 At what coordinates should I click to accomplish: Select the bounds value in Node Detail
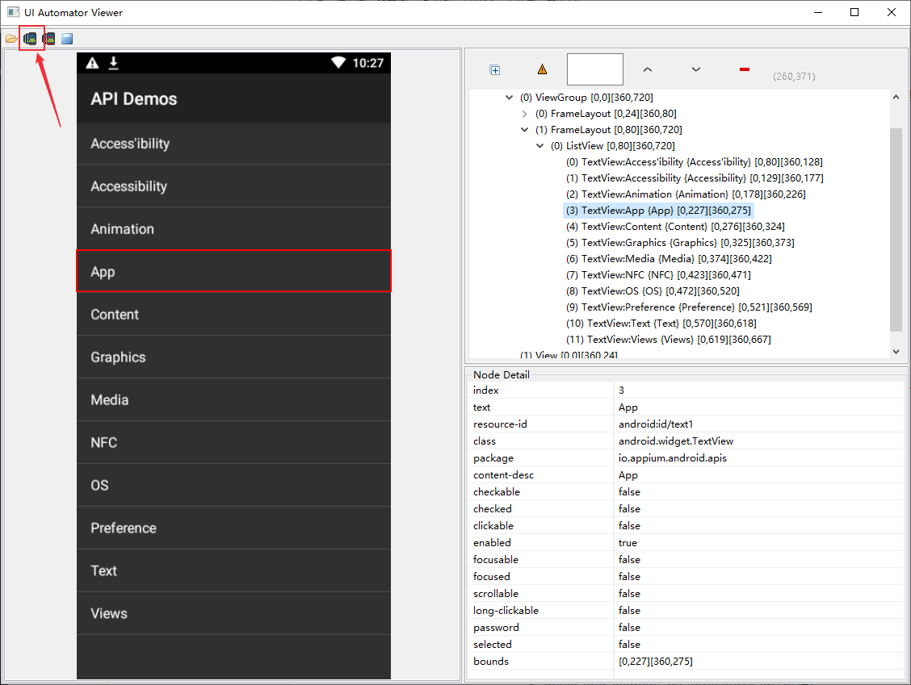(655, 662)
